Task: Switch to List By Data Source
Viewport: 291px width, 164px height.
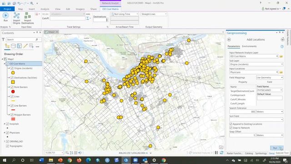Action: point(13,46)
